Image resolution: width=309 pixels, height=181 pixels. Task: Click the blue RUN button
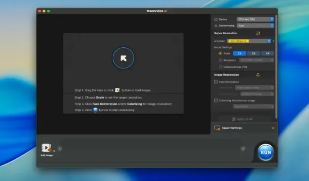click(x=266, y=152)
